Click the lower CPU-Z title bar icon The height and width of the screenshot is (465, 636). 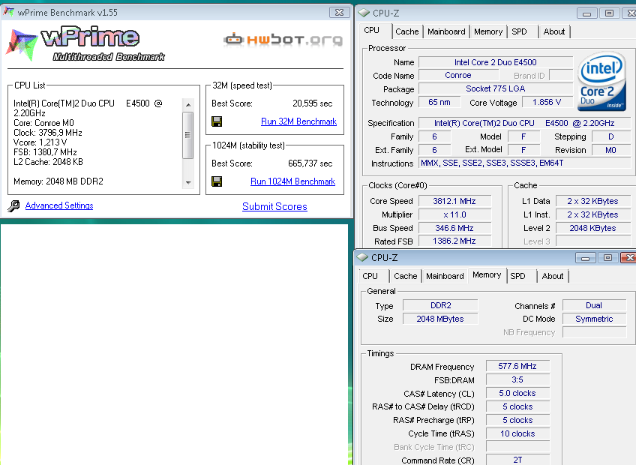(x=362, y=257)
